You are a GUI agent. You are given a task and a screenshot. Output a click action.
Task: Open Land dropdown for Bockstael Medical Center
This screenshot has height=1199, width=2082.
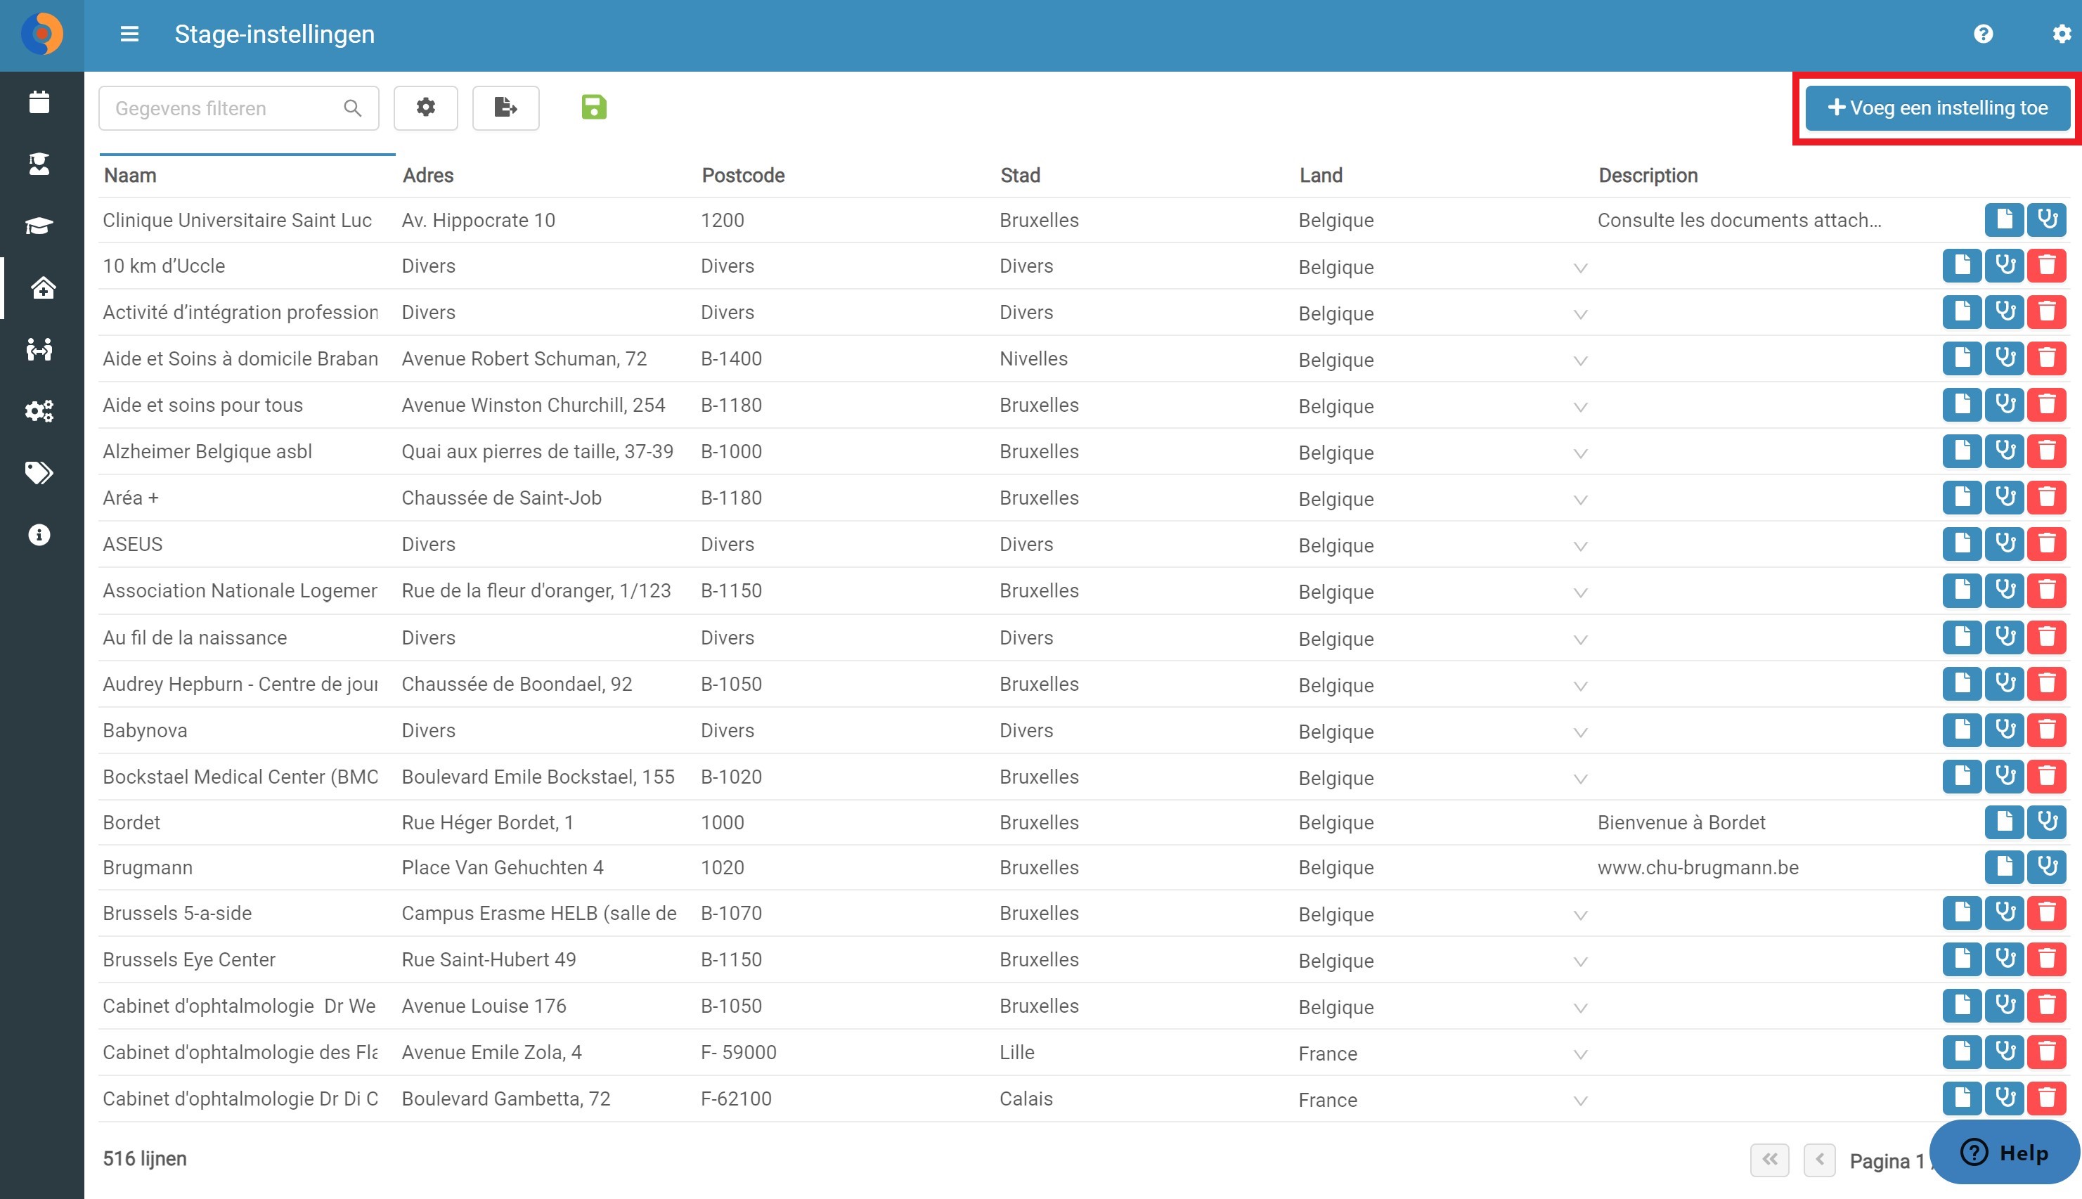click(1579, 778)
